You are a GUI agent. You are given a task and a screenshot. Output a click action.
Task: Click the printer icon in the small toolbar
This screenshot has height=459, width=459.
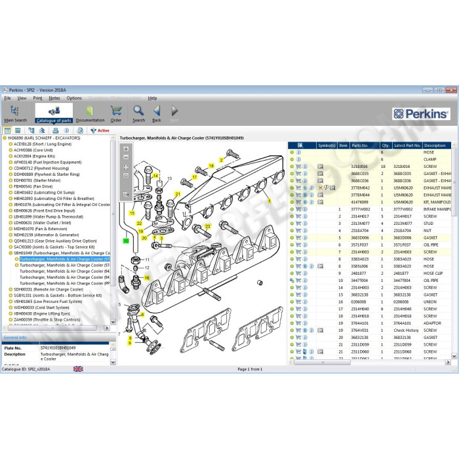[x=55, y=130]
